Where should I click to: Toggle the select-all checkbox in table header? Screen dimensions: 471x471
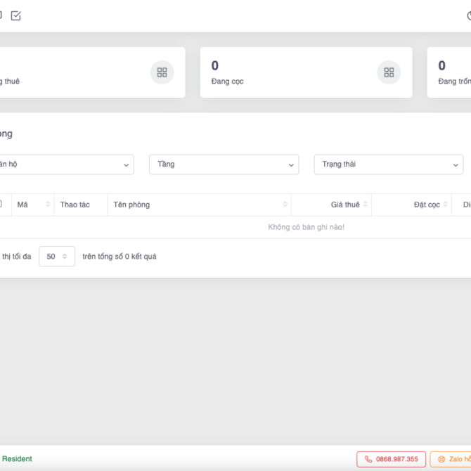pyautogui.click(x=1, y=204)
